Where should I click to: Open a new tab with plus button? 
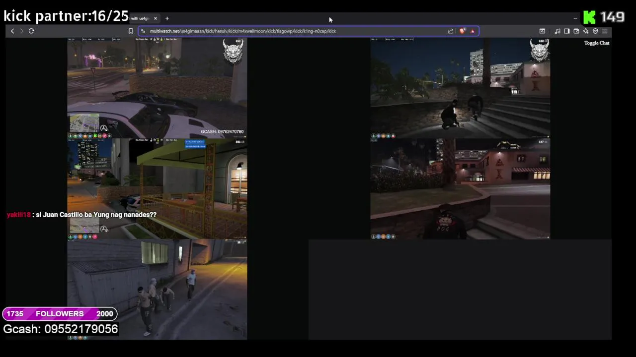tap(167, 18)
